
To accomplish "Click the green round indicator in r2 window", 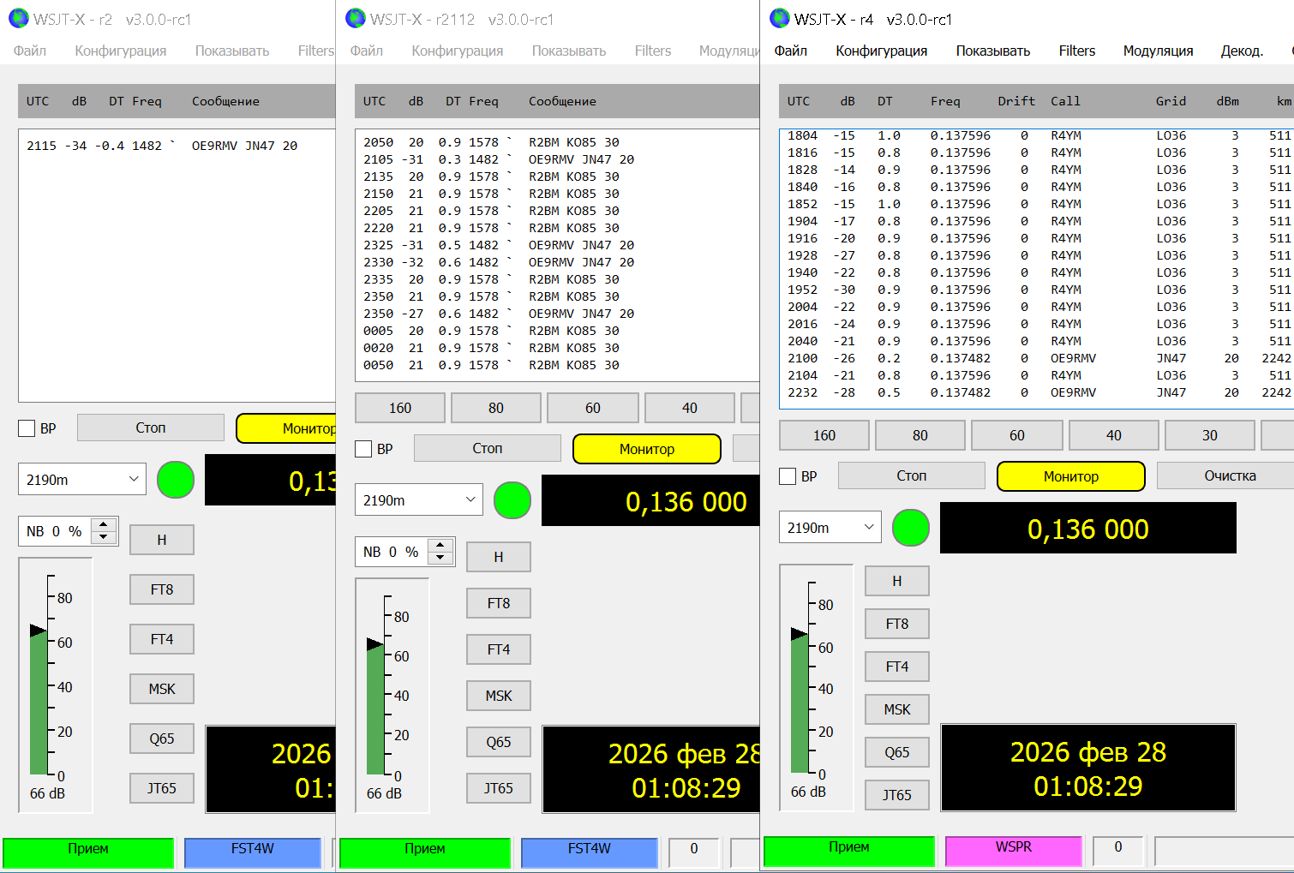I will pos(175,480).
